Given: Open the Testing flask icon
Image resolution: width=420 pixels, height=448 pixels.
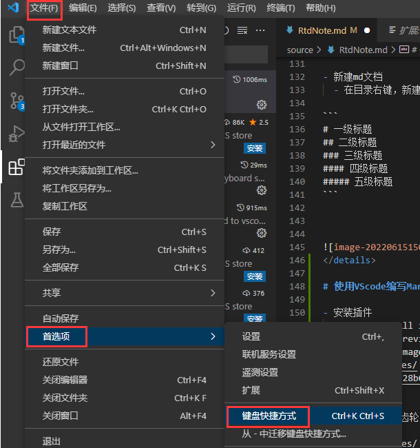Looking at the screenshot, I should [17, 200].
